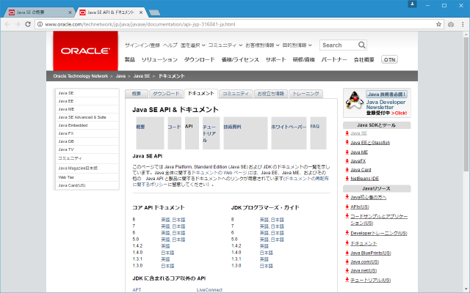Click the browser forward arrow
Image resolution: width=470 pixels, height=293 pixels.
point(18,24)
